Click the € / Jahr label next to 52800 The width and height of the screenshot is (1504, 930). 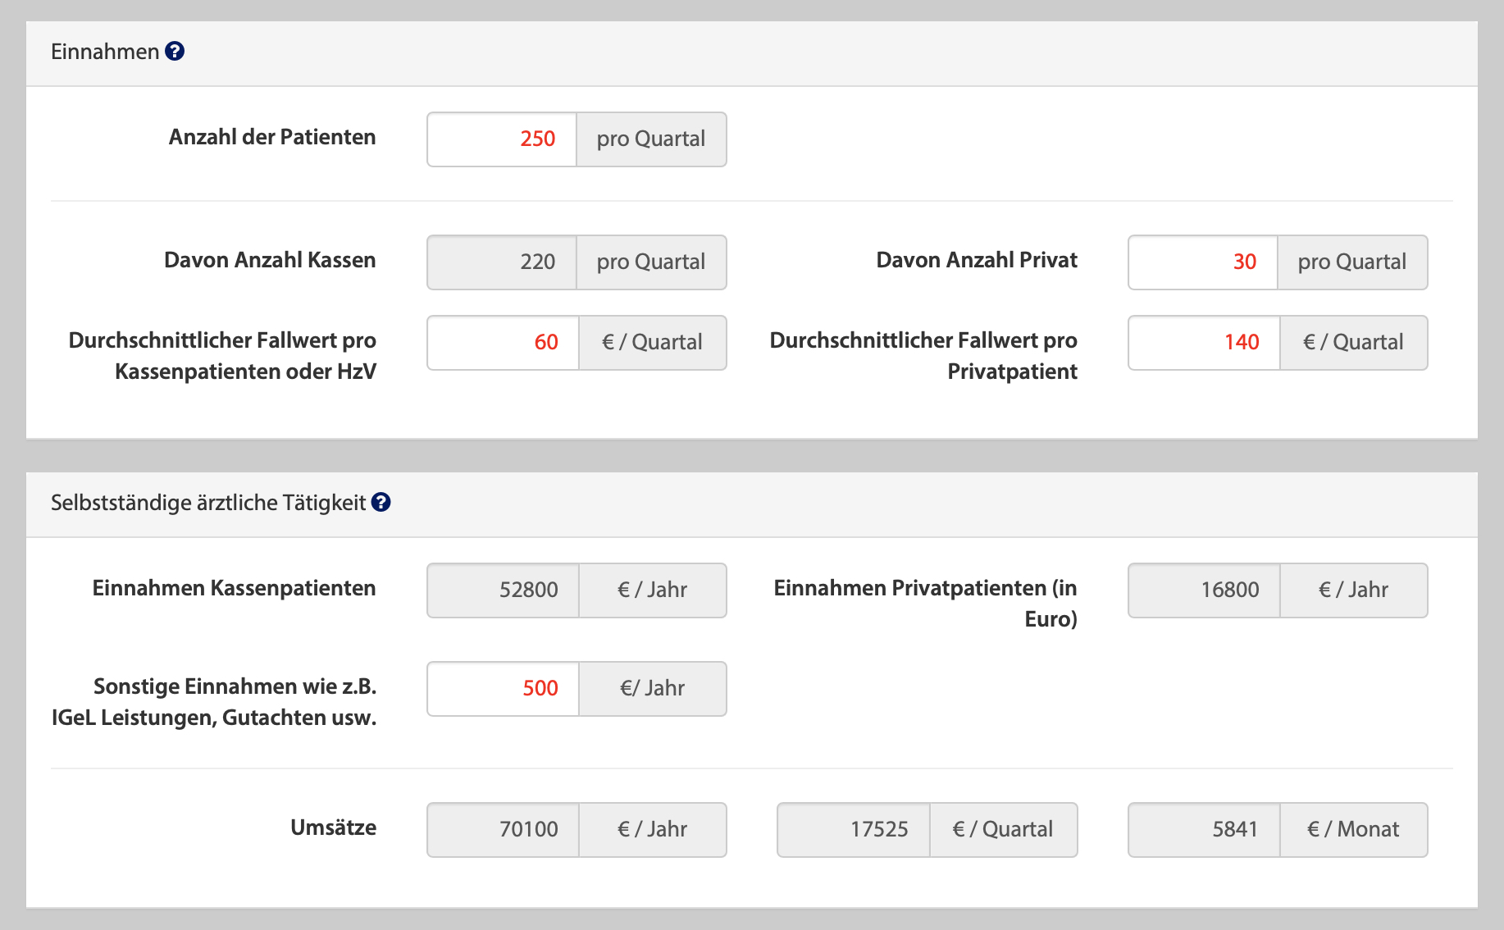(x=652, y=590)
